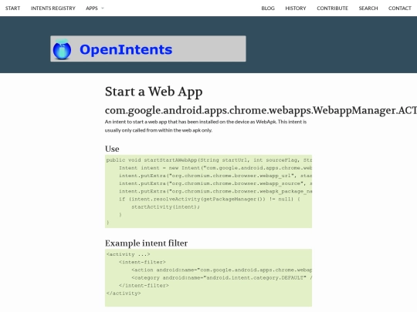Screen dimensions: 417x312
Task: Click the 'usually only called from within' sentence
Action: pyautogui.click(x=158, y=130)
